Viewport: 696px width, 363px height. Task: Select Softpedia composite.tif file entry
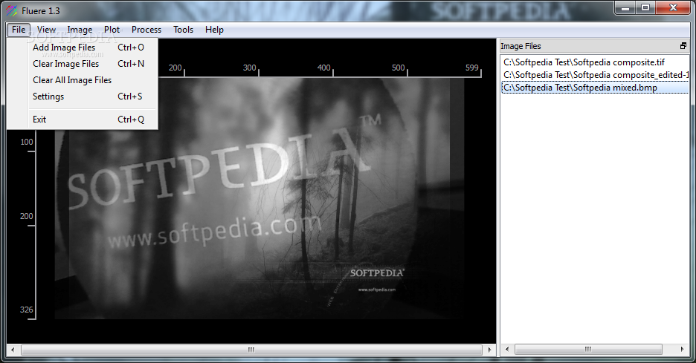coord(595,62)
